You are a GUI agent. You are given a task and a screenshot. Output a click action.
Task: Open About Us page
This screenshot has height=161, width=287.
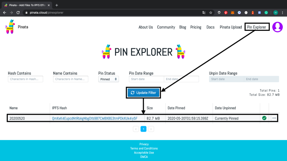145,27
